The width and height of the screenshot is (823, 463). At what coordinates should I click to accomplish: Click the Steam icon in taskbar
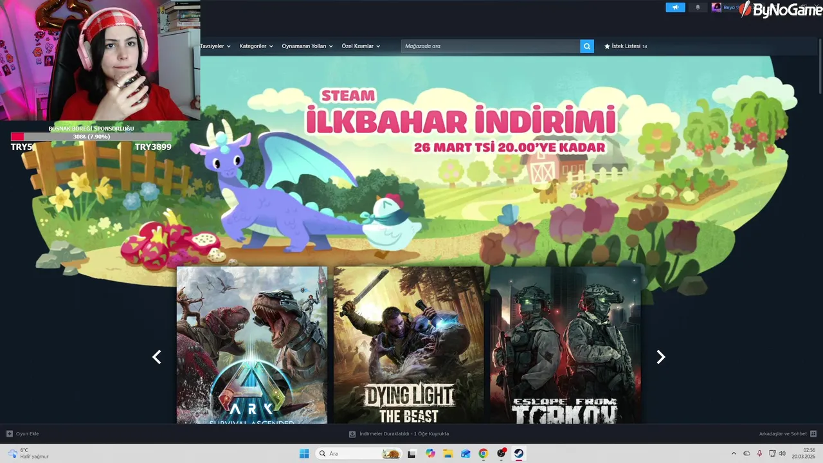pos(519,453)
